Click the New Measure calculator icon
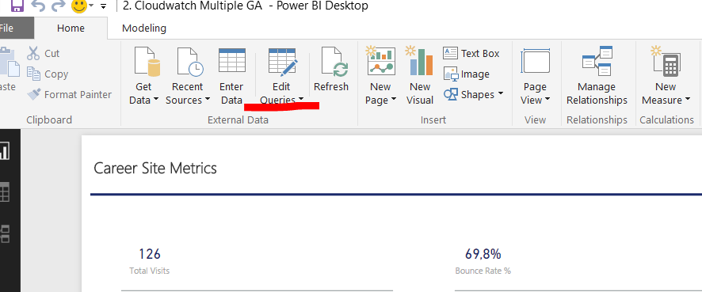Image resolution: width=702 pixels, height=292 pixels. pyautogui.click(x=665, y=61)
